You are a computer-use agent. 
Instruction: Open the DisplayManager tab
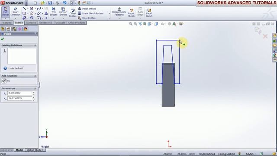[x=26, y=29]
